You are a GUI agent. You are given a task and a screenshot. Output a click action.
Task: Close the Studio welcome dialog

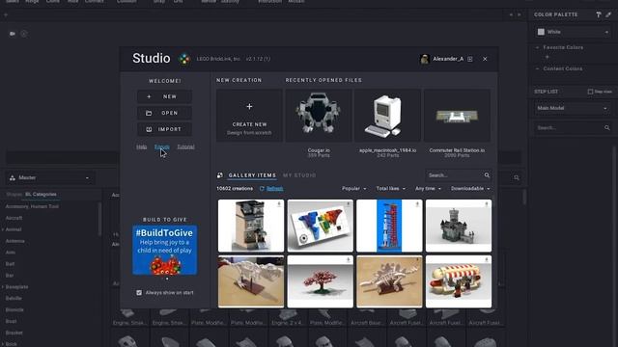pos(485,59)
